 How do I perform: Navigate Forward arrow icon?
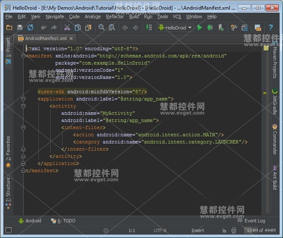coord(135,27)
